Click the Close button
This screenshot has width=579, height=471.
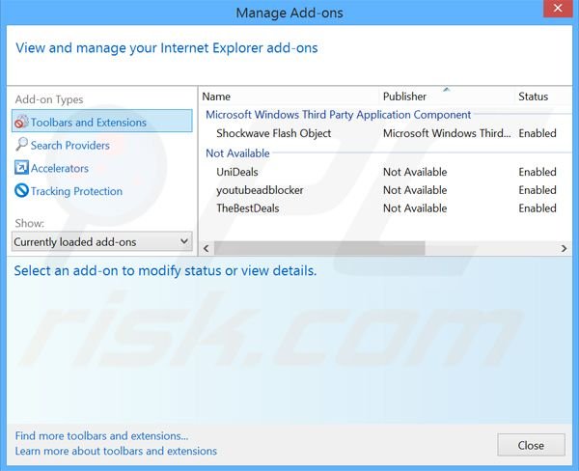pos(531,445)
